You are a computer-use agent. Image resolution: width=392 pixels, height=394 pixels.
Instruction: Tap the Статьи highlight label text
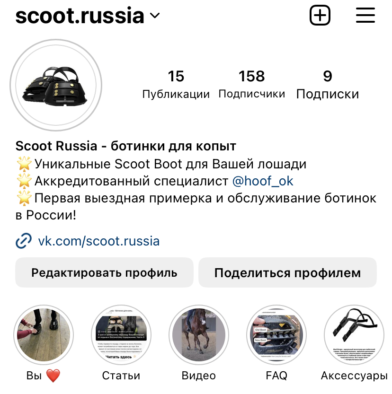tap(121, 376)
